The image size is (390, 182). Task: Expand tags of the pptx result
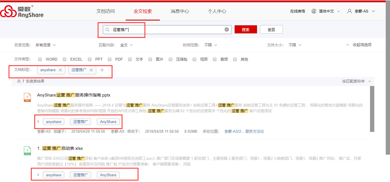pyautogui.click(x=38, y=122)
